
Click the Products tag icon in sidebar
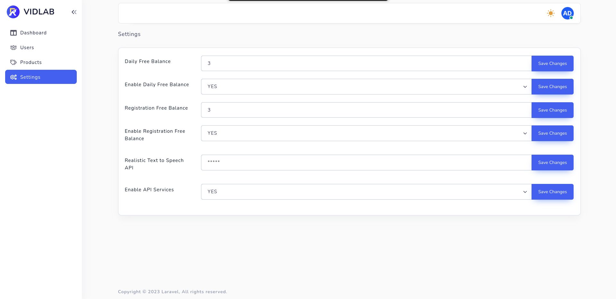[x=13, y=62]
